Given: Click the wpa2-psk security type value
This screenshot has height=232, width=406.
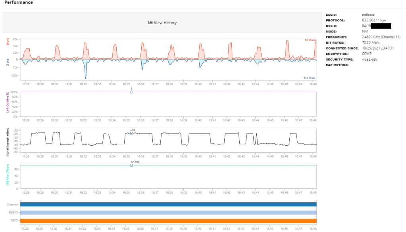Looking at the screenshot, I should click(369, 59).
